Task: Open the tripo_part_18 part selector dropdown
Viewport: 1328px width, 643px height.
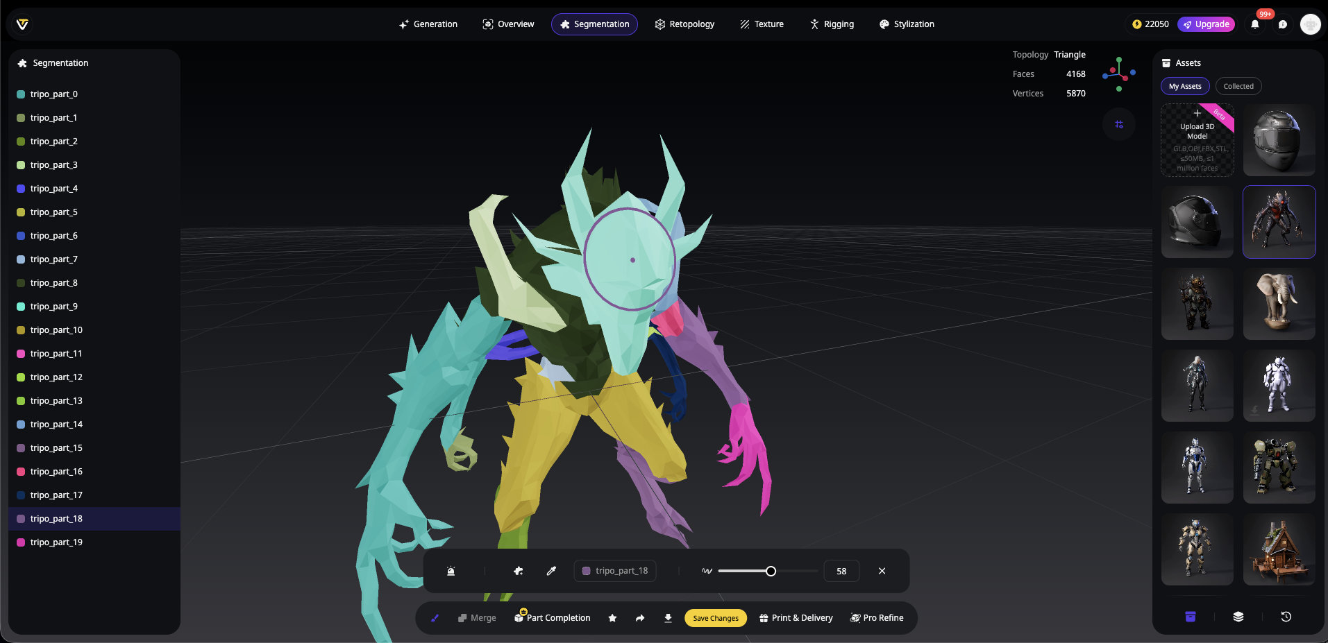Action: tap(615, 571)
